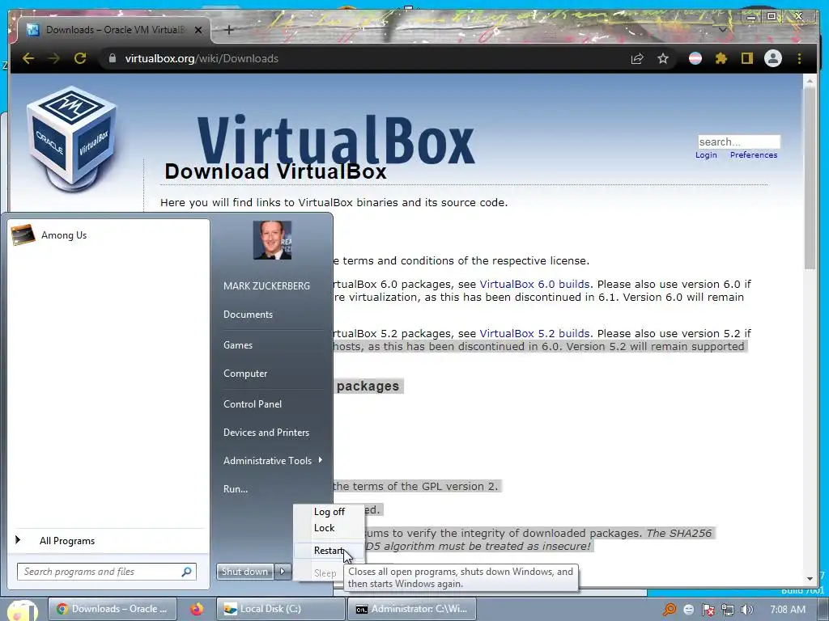Open the VirtualBox 6.0 builds link

[x=534, y=284]
